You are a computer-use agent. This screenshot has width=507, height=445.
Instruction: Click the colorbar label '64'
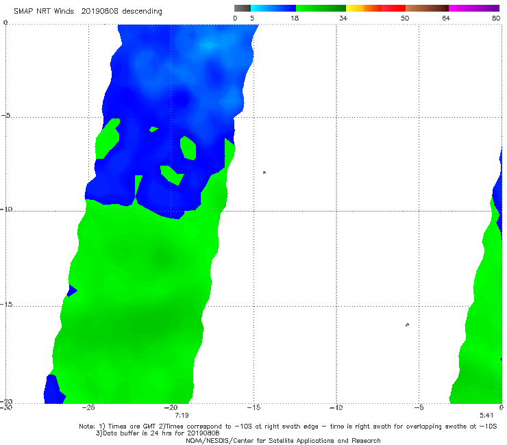coord(446,18)
